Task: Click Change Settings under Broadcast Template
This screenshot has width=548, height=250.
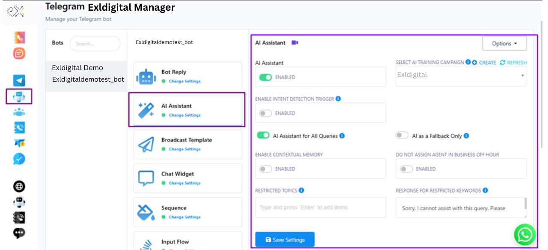Action: pos(185,149)
